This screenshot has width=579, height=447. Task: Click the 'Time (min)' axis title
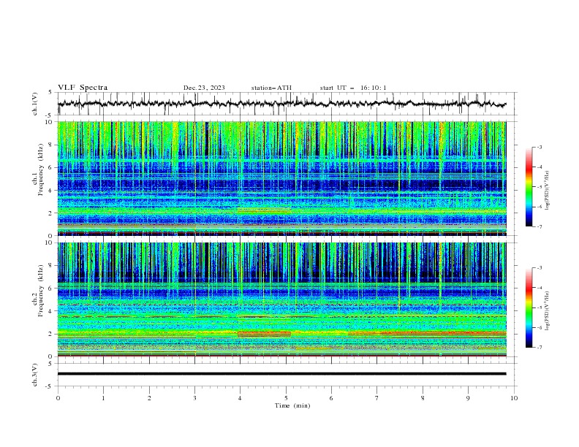(292, 405)
